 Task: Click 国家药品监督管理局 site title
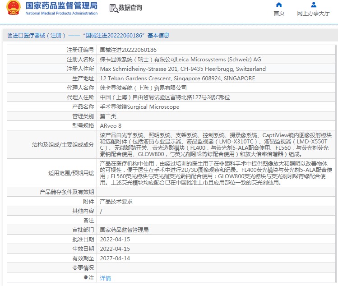click(61, 5)
